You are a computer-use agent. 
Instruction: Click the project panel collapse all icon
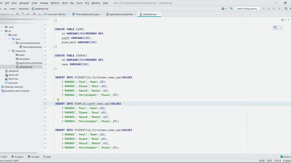tap(28, 14)
